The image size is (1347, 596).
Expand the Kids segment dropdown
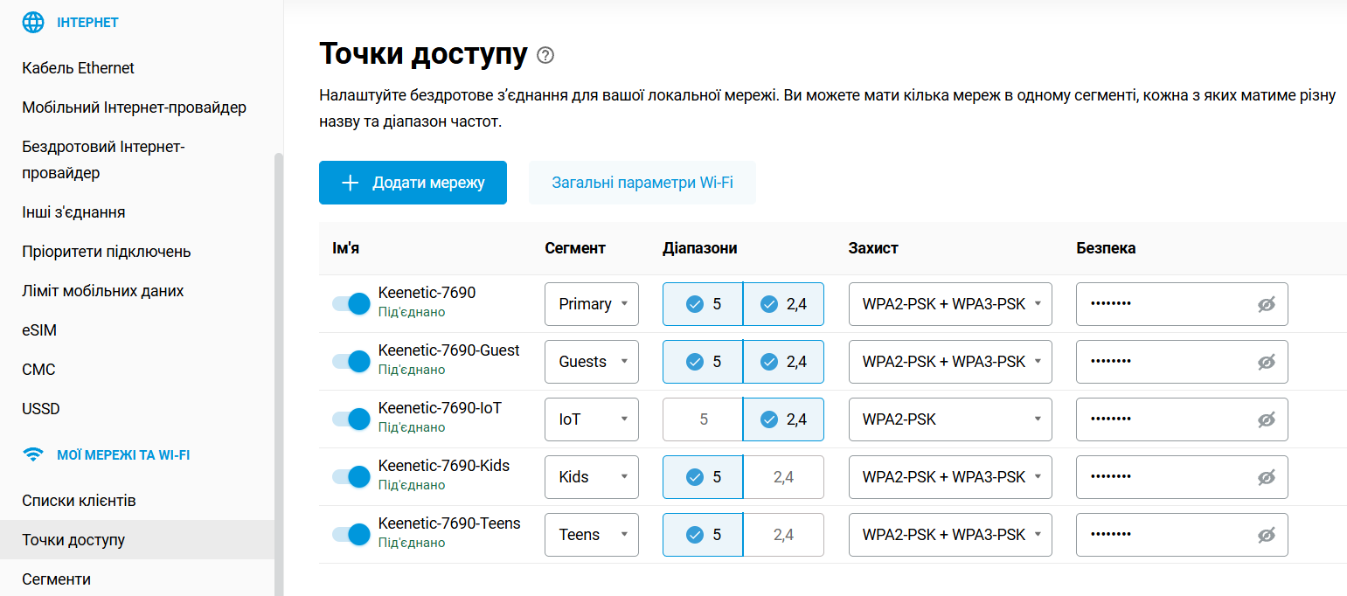(x=592, y=477)
